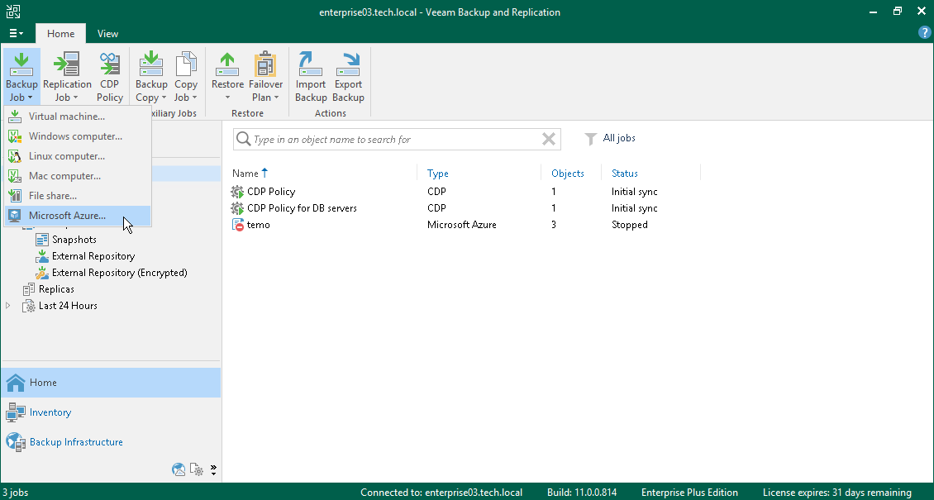Click the Export Backup ribbon icon

348,64
